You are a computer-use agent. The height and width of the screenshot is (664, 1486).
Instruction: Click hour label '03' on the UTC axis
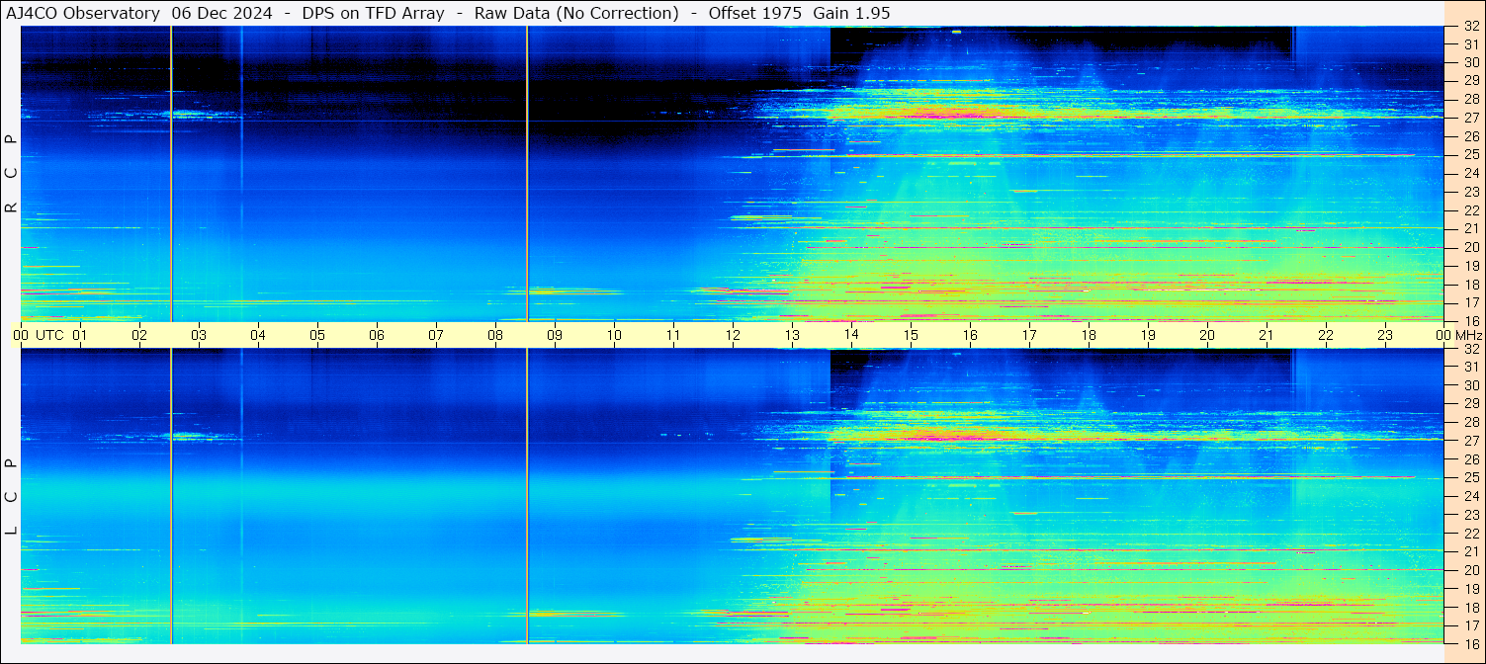click(199, 335)
